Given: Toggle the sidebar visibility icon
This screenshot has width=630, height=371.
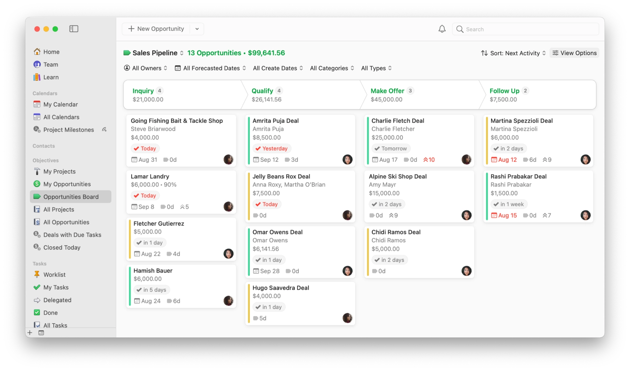Looking at the screenshot, I should click(x=74, y=29).
